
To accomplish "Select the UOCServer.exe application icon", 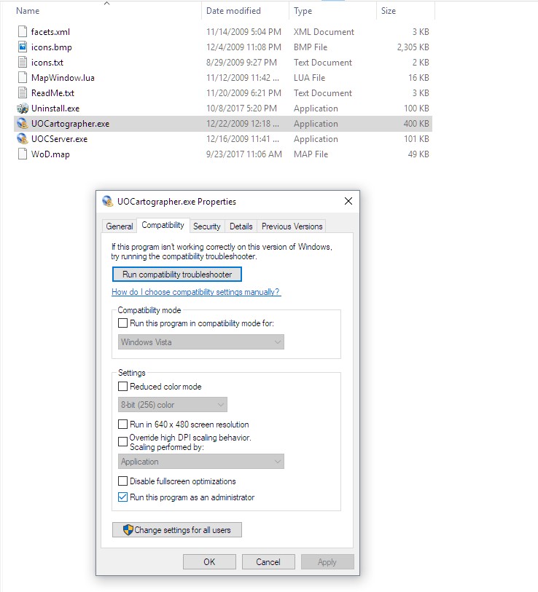I will 23,139.
